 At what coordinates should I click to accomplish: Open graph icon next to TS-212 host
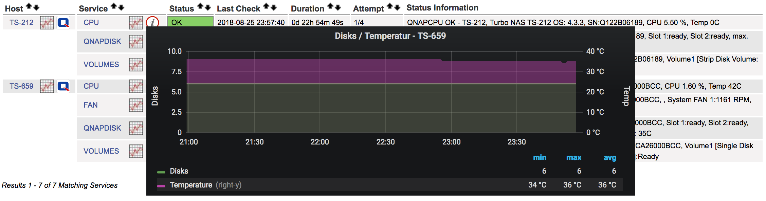click(x=47, y=23)
